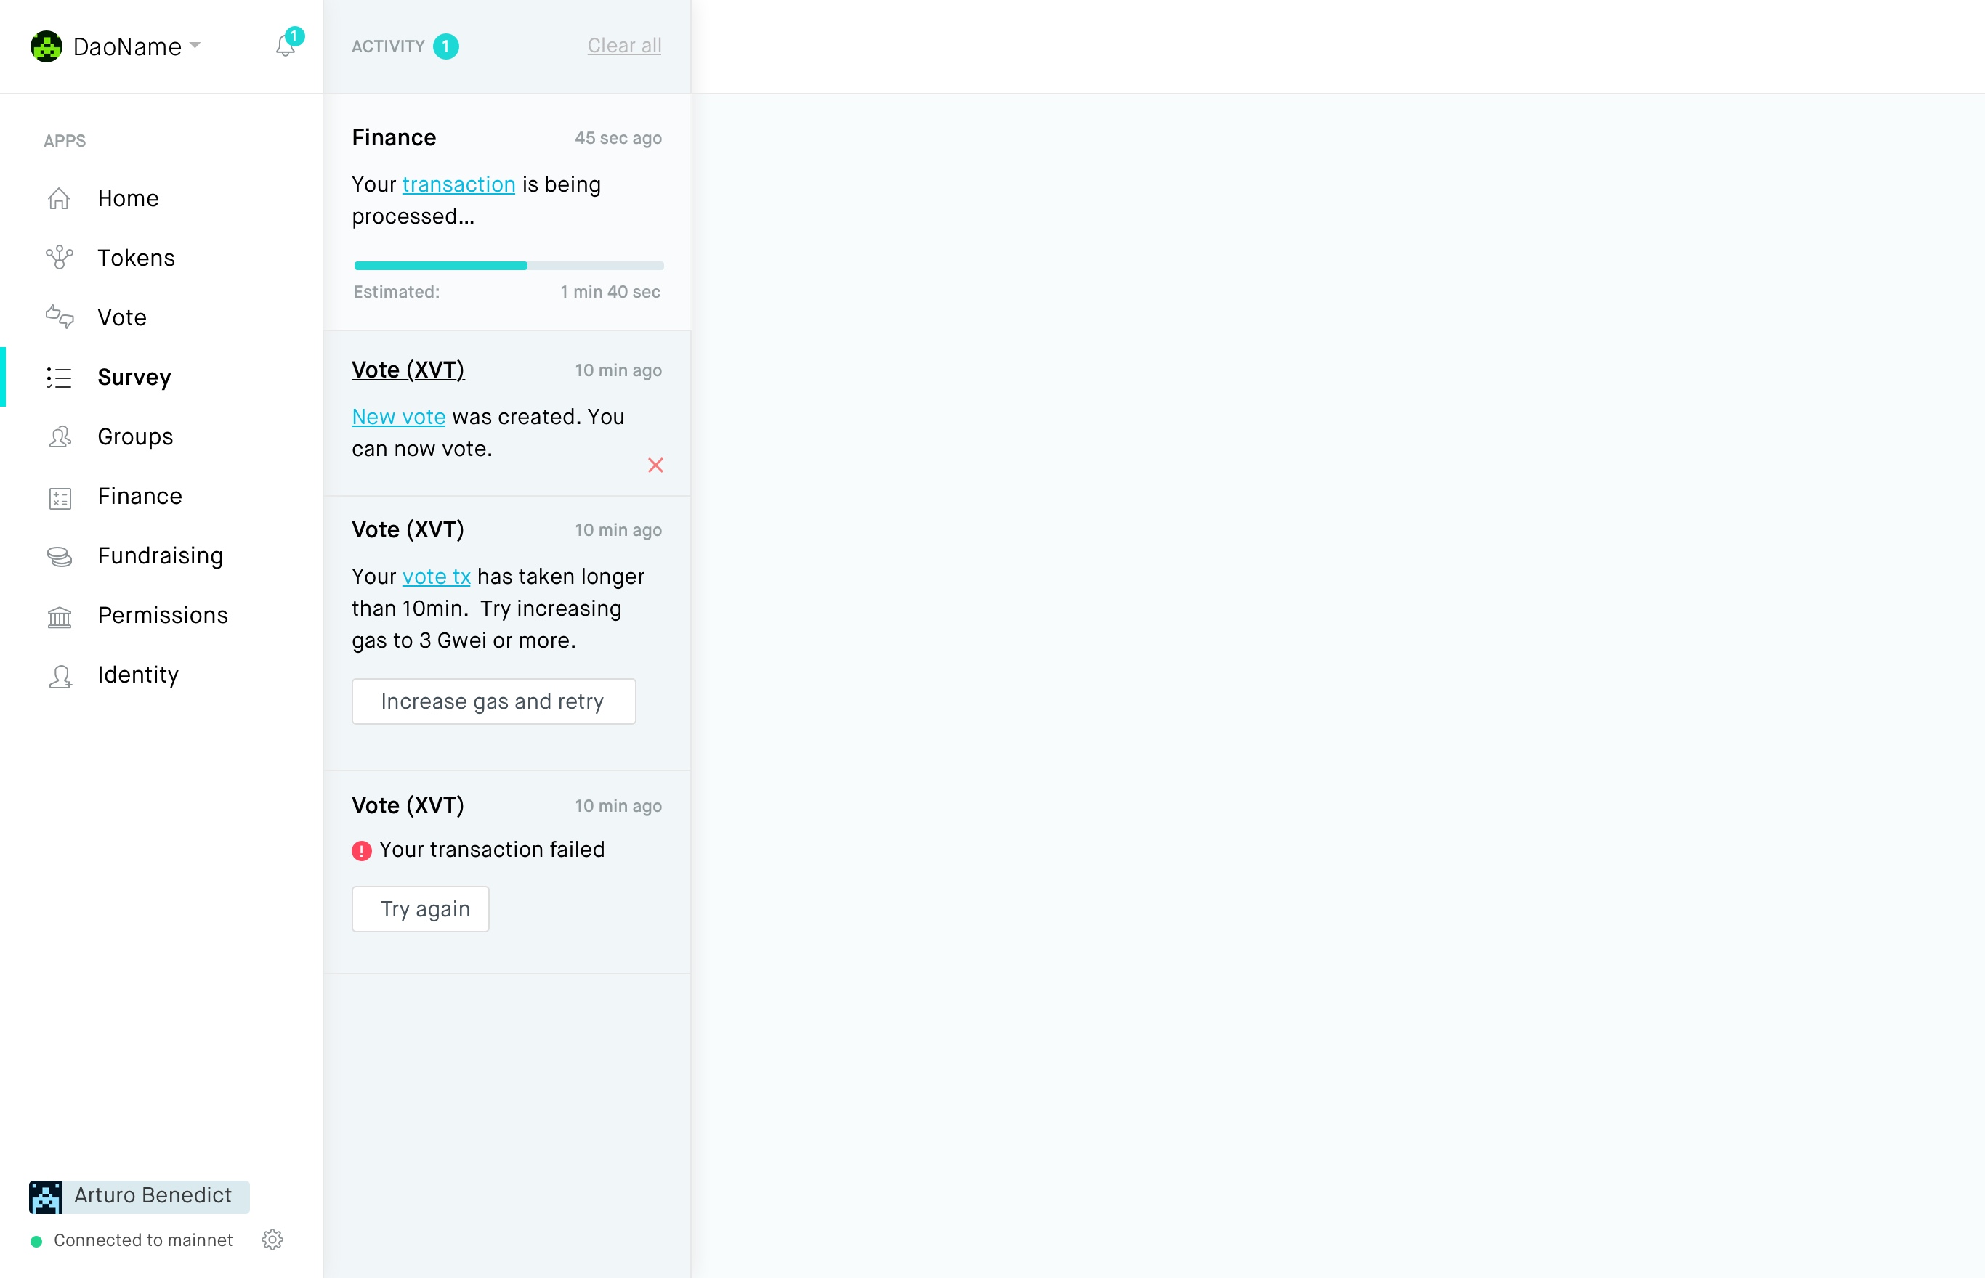The height and width of the screenshot is (1278, 1985).
Task: Select Vote in the sidebar
Action: click(122, 317)
